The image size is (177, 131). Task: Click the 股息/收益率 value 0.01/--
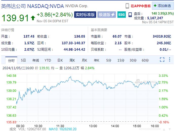coord(165,50)
